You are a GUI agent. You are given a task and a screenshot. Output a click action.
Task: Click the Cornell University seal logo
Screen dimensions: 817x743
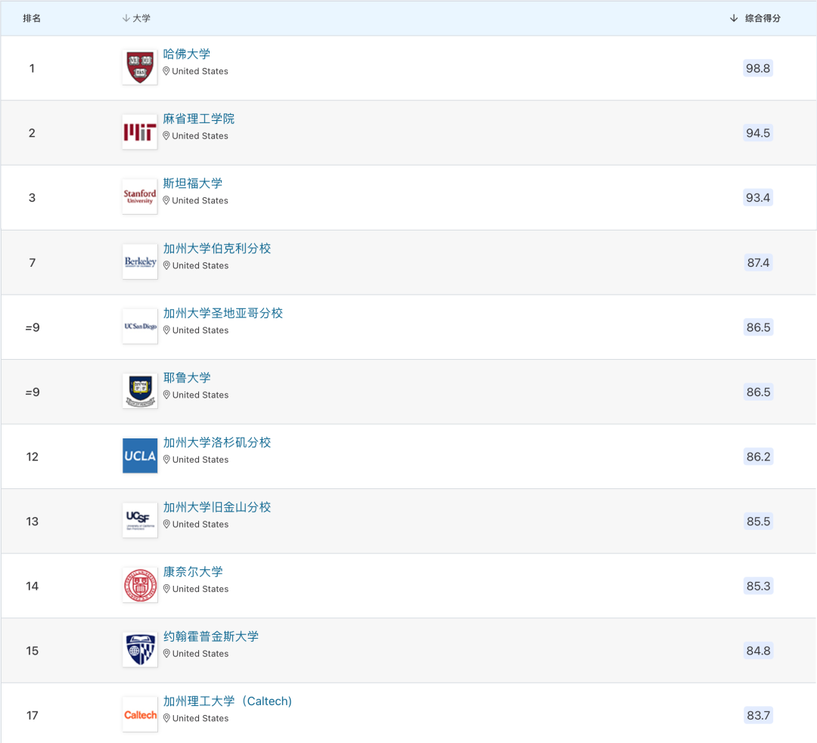tap(140, 585)
